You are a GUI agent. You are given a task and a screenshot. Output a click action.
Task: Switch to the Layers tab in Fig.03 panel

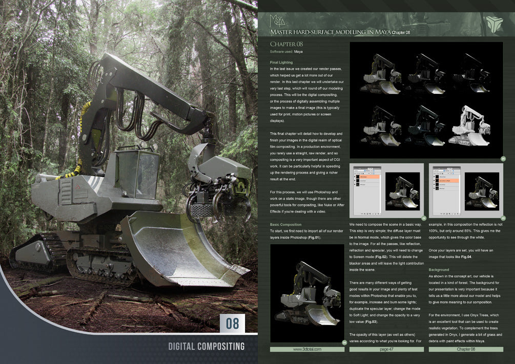450,168
